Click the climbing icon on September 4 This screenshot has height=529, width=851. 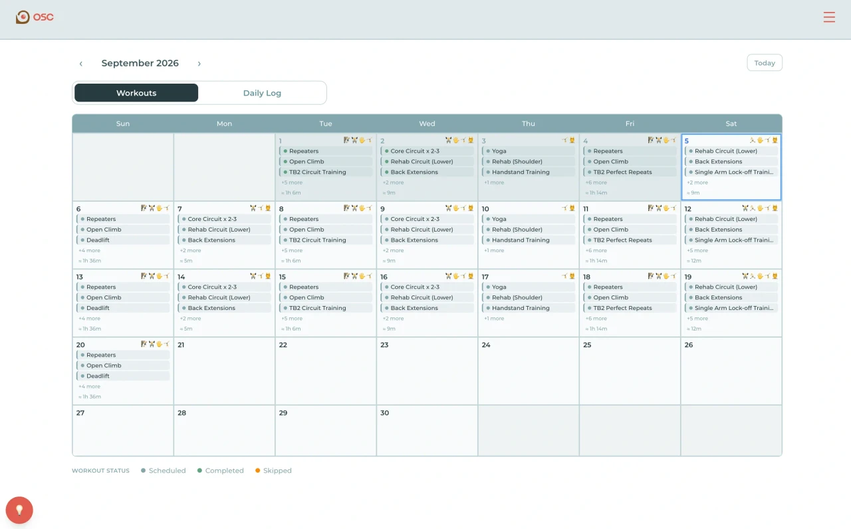[651, 140]
